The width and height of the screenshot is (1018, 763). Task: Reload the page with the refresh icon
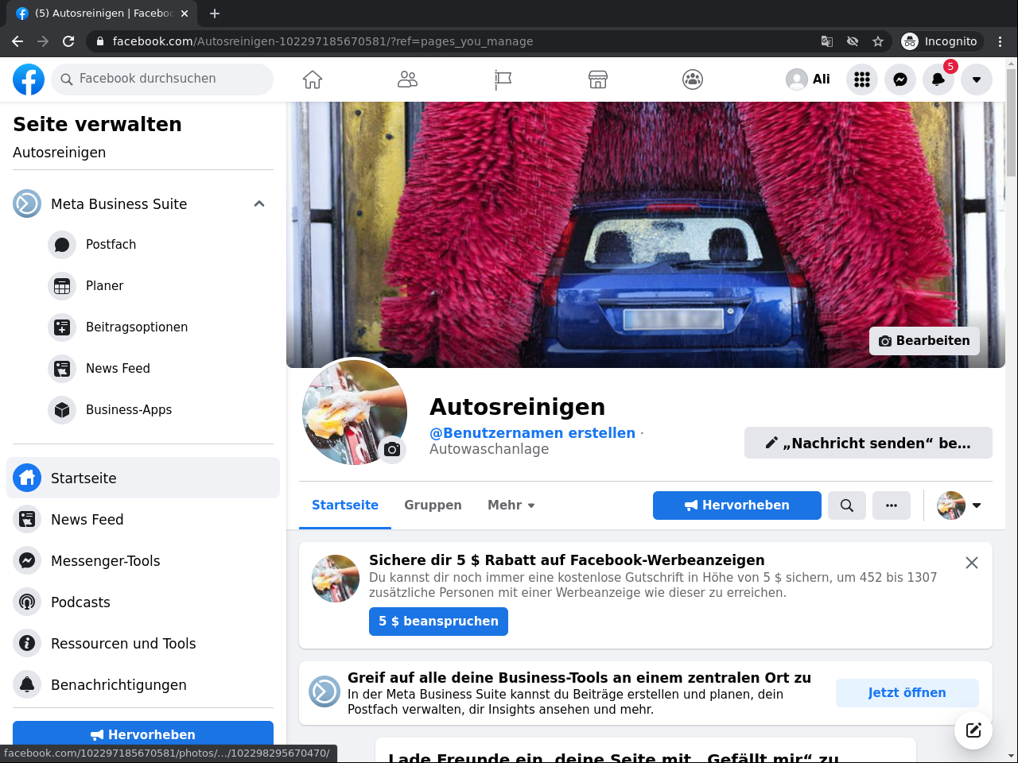coord(68,41)
